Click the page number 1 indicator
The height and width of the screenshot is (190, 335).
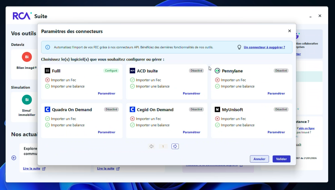163,146
